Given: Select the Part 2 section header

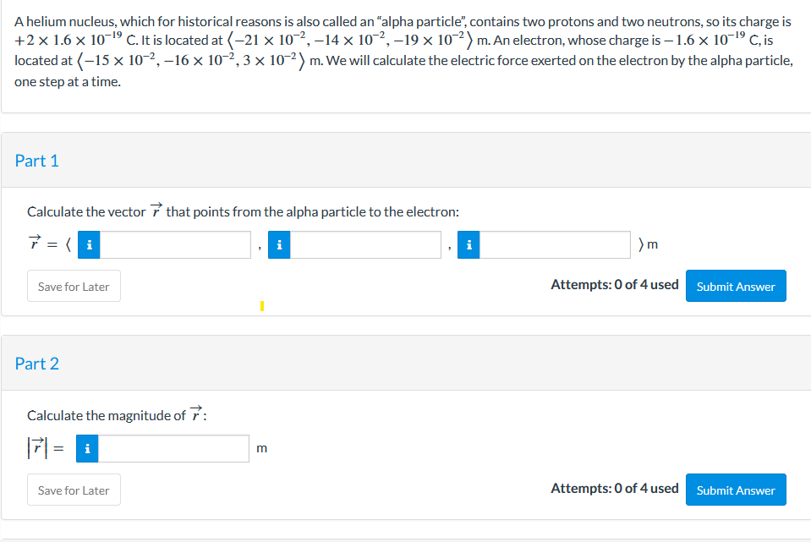Looking at the screenshot, I should [x=37, y=364].
